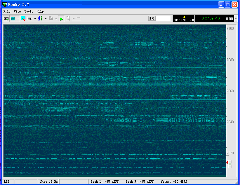The height and width of the screenshot is (185, 240).
Task: Open the Tools menu
Action: [29, 11]
